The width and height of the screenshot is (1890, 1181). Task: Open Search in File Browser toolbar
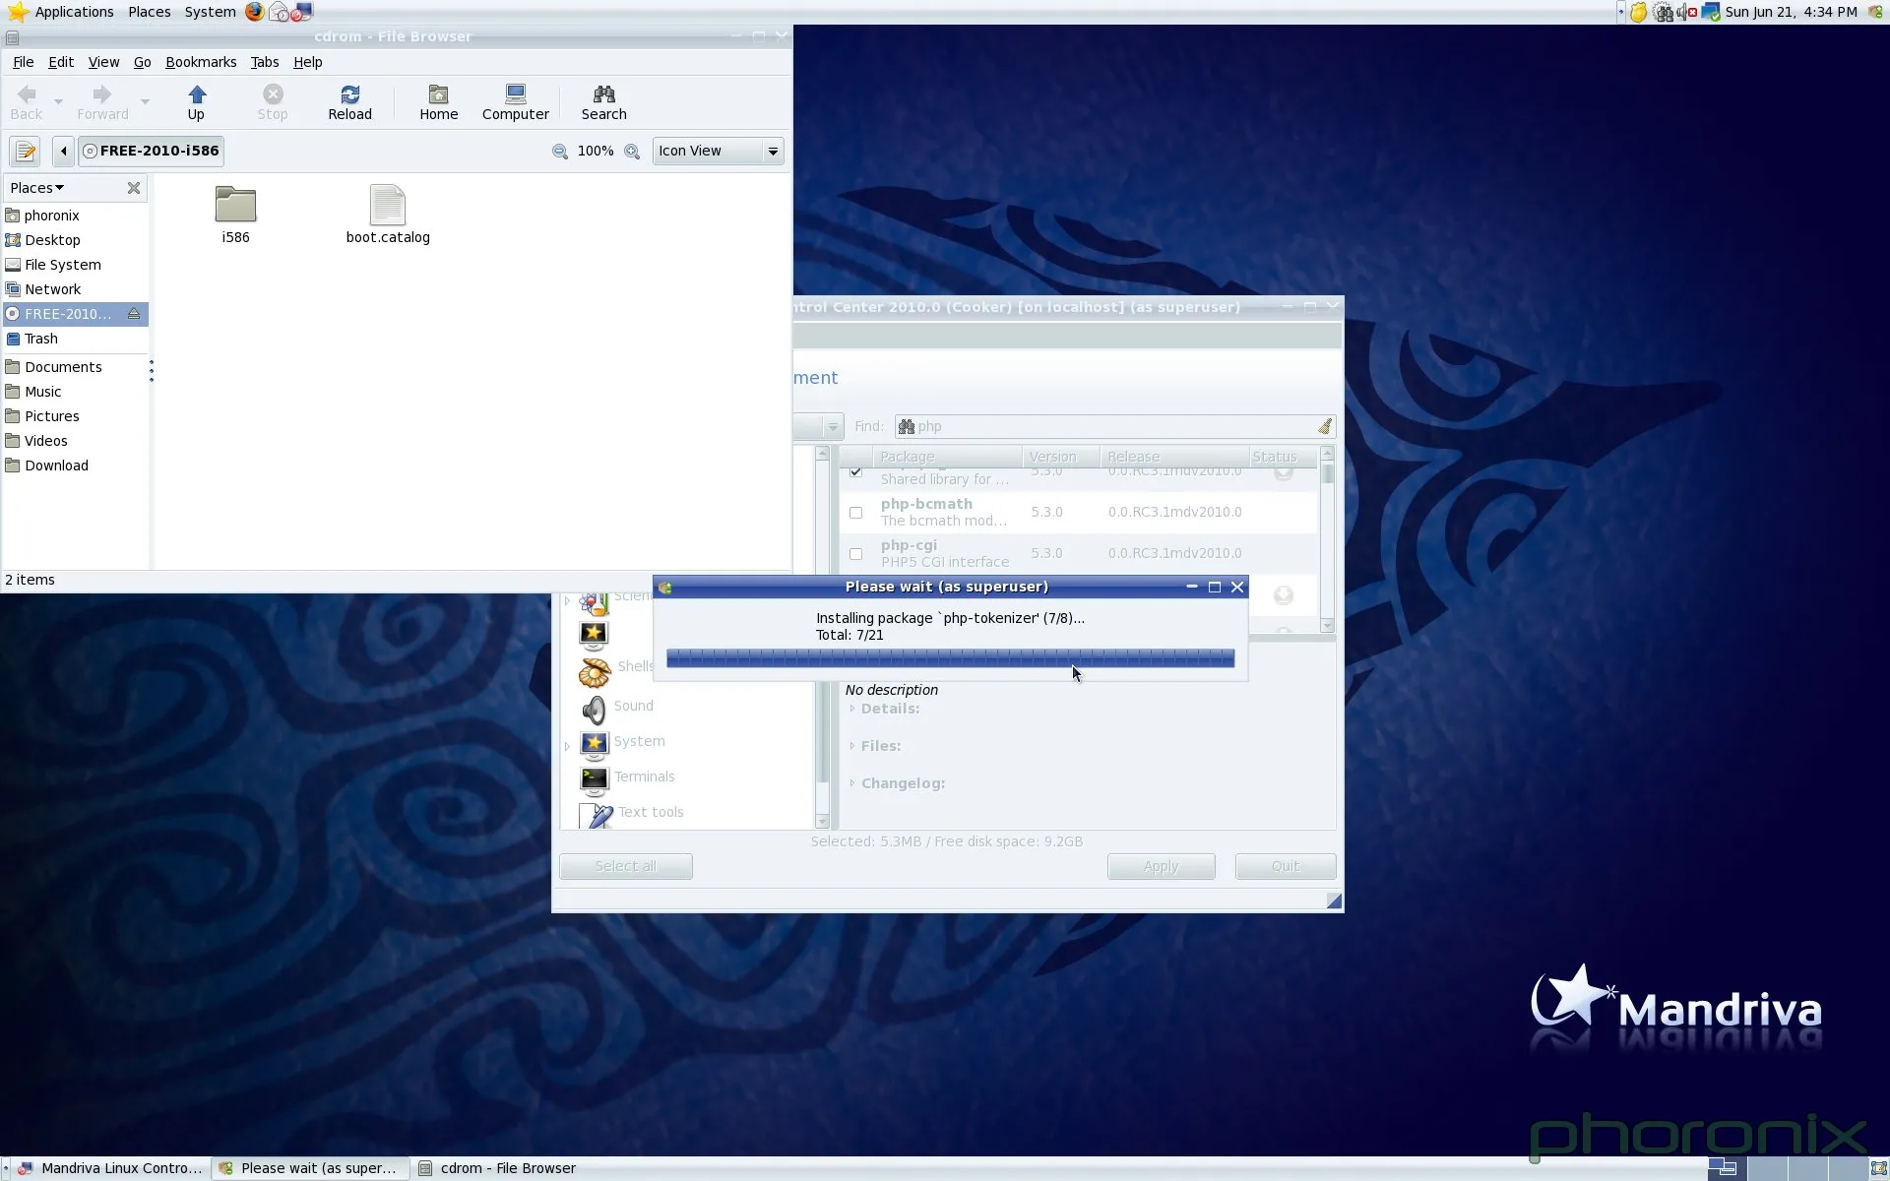(x=603, y=102)
